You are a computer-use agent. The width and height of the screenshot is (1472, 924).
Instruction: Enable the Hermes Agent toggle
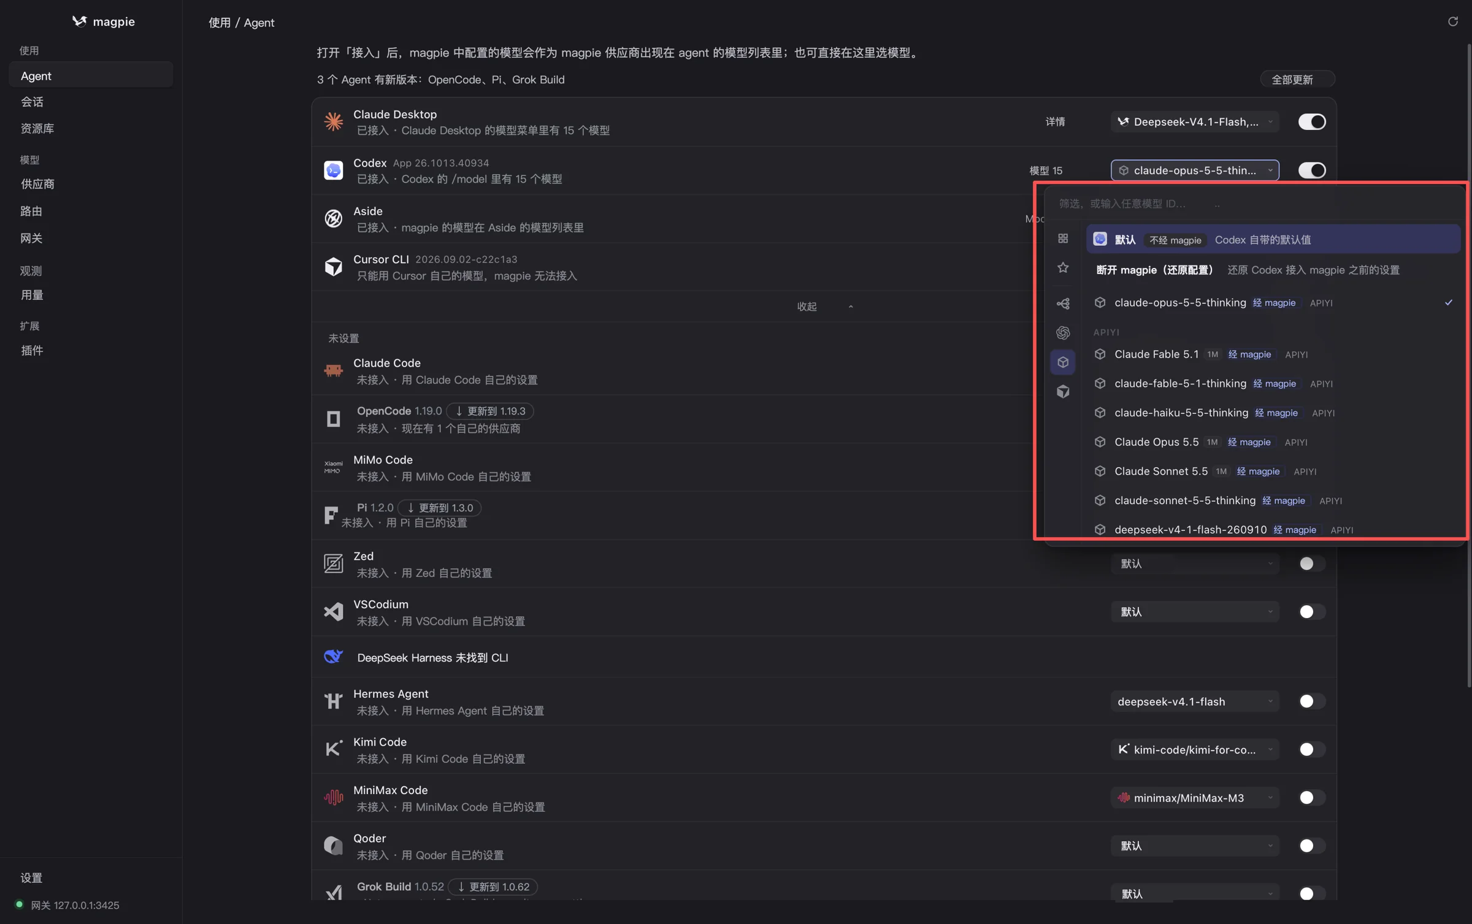coord(1312,701)
